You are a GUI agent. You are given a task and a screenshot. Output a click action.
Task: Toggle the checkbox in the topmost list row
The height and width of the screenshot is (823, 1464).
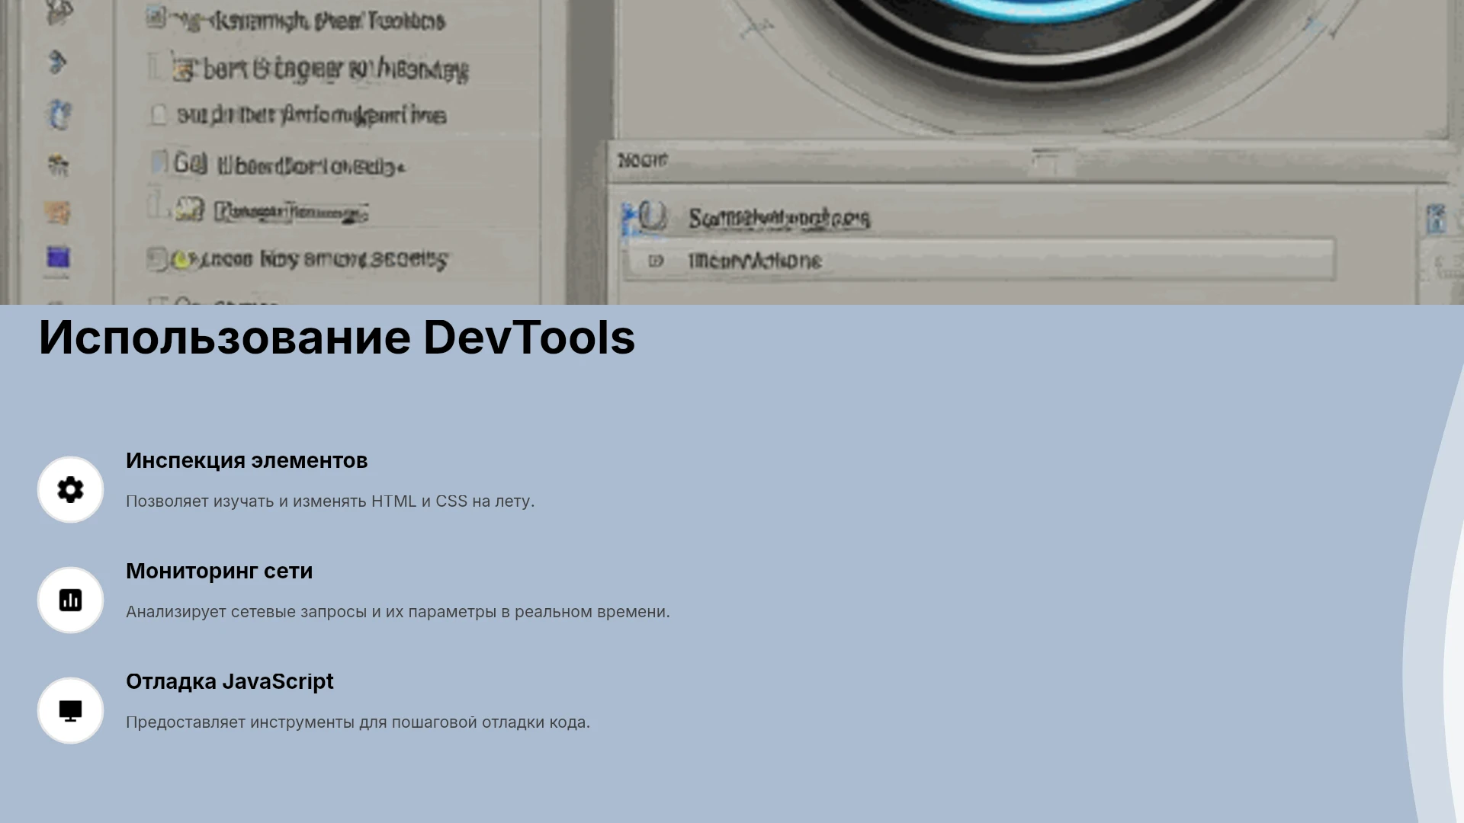click(x=155, y=18)
